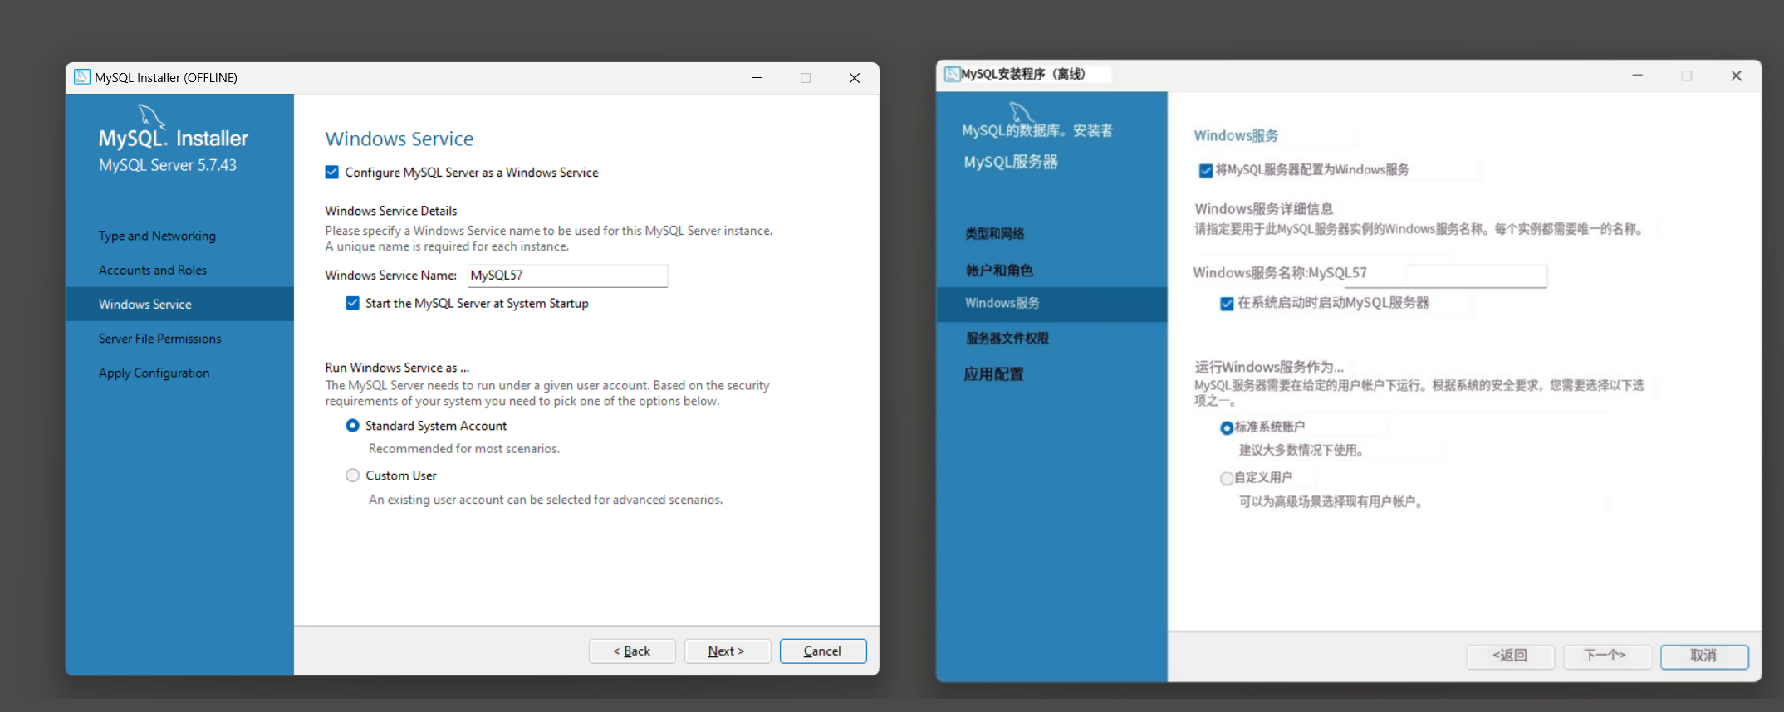Click the Windows Service Details label
Image resolution: width=1784 pixels, height=712 pixels.
[391, 211]
